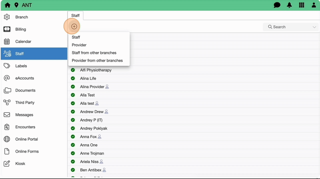Click into the Search field

[x=288, y=27]
